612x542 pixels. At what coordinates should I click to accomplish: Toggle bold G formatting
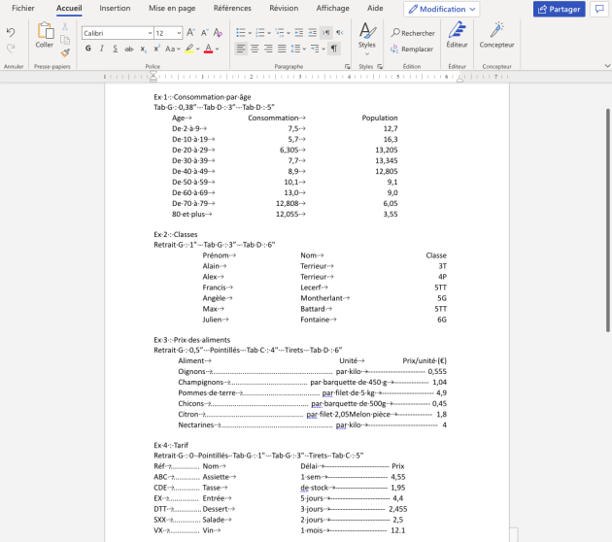pyautogui.click(x=88, y=49)
